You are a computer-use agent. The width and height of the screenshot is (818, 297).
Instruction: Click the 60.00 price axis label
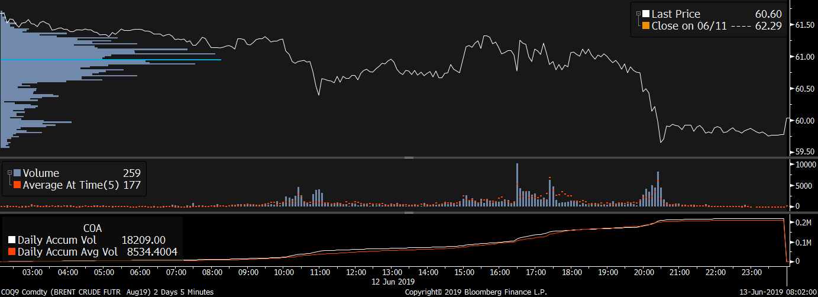point(805,121)
